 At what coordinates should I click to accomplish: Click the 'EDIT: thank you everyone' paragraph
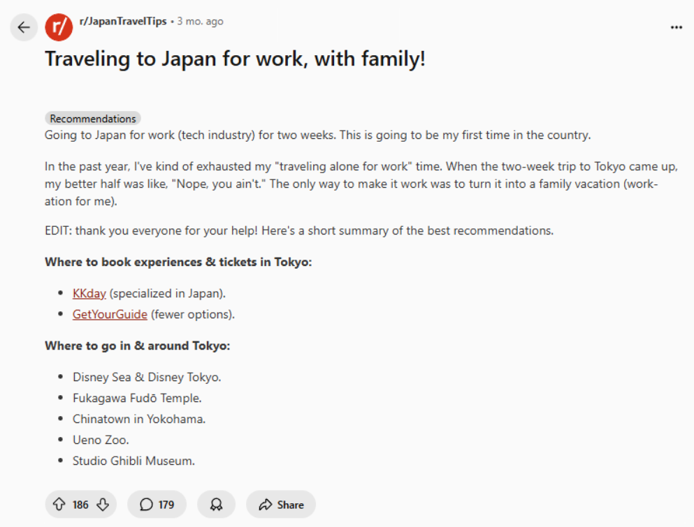(x=299, y=231)
